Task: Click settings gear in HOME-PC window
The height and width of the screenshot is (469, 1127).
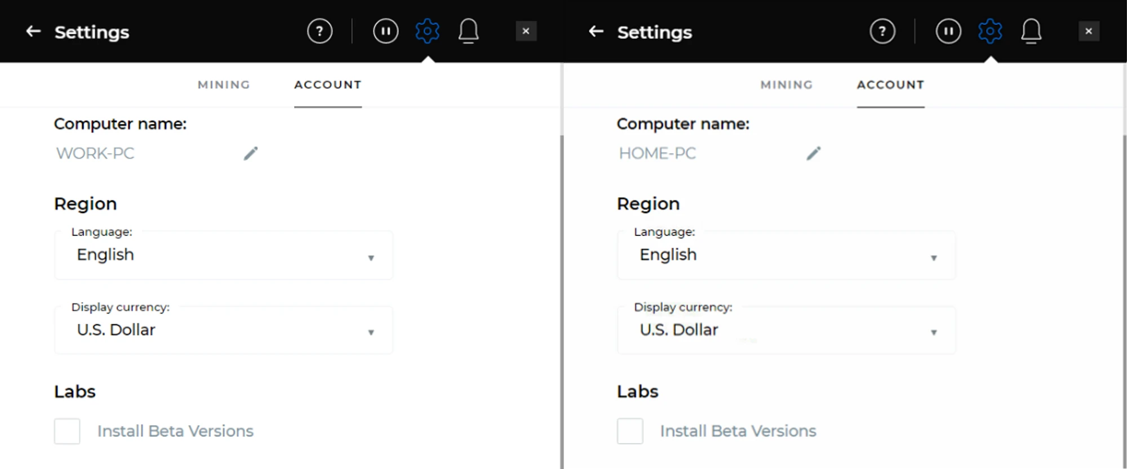Action: (x=990, y=32)
